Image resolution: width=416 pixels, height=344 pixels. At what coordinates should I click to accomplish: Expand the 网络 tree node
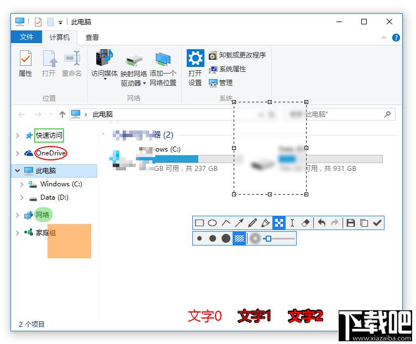coord(18,215)
